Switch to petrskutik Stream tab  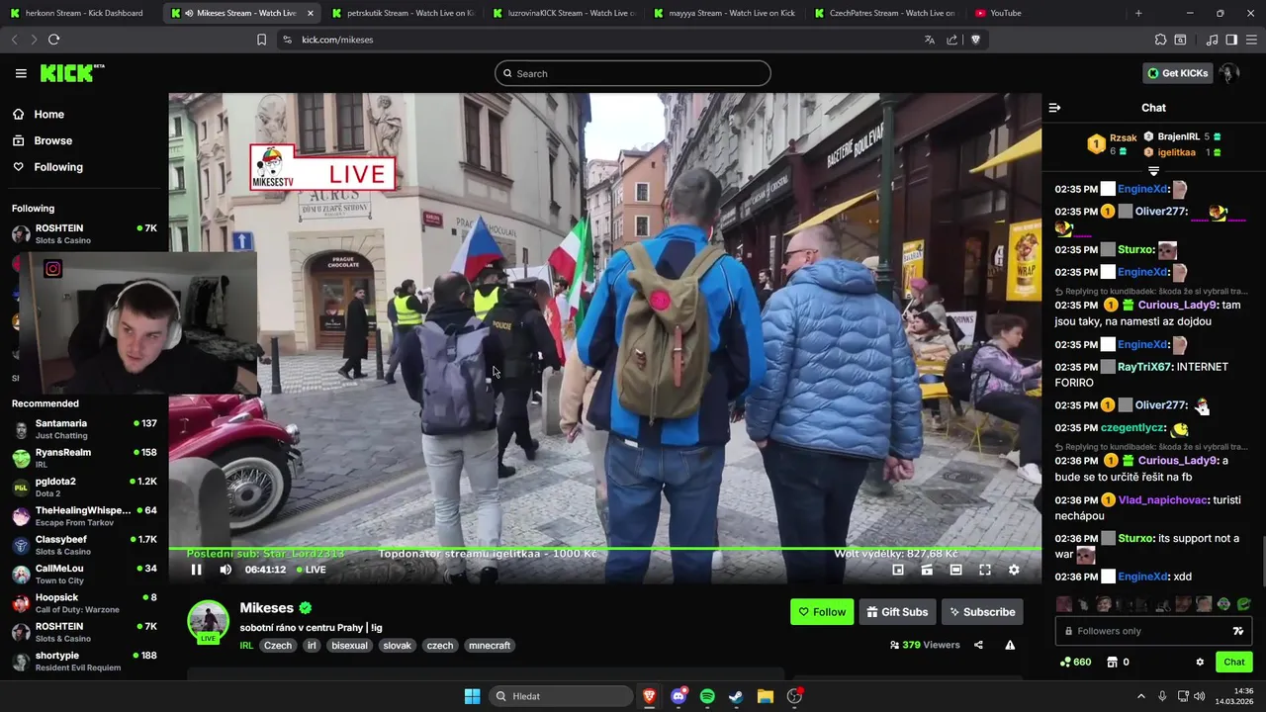(402, 13)
